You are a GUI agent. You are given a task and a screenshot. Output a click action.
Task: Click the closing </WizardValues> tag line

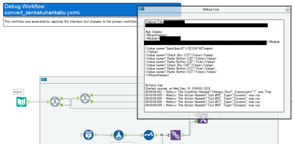(157, 75)
